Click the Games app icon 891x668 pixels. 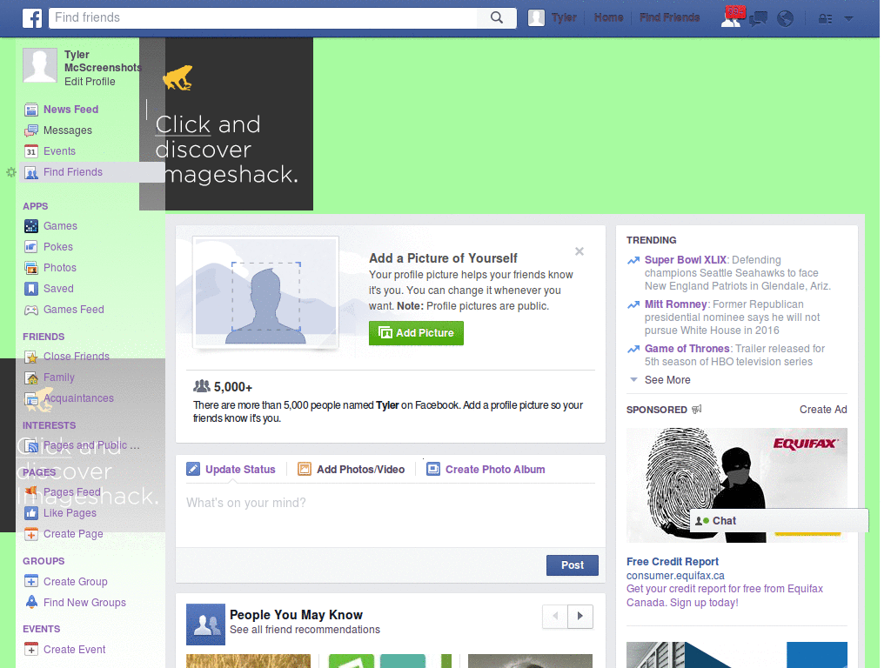click(x=31, y=226)
